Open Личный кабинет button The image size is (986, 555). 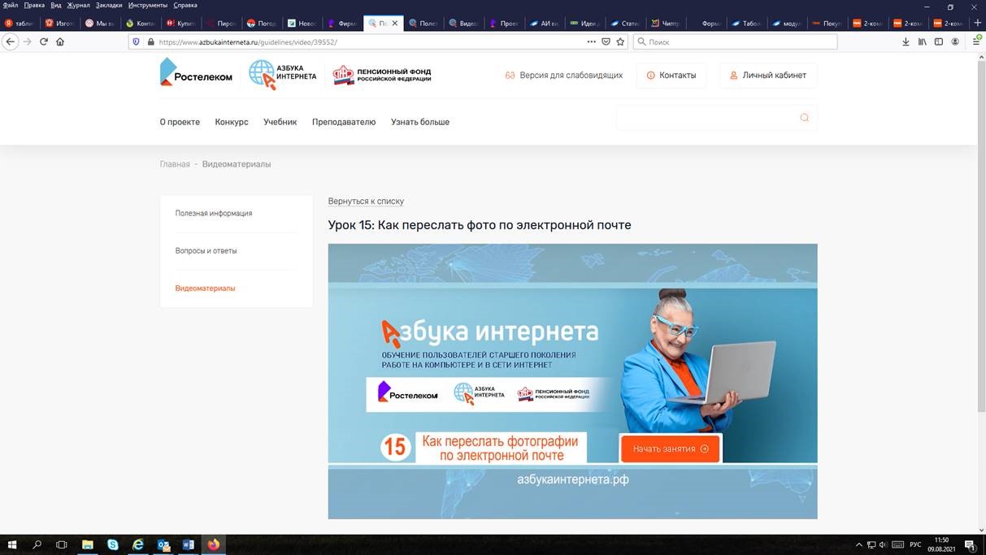pyautogui.click(x=768, y=76)
